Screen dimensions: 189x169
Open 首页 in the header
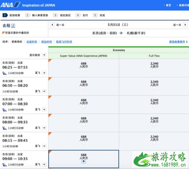coord(168,5)
